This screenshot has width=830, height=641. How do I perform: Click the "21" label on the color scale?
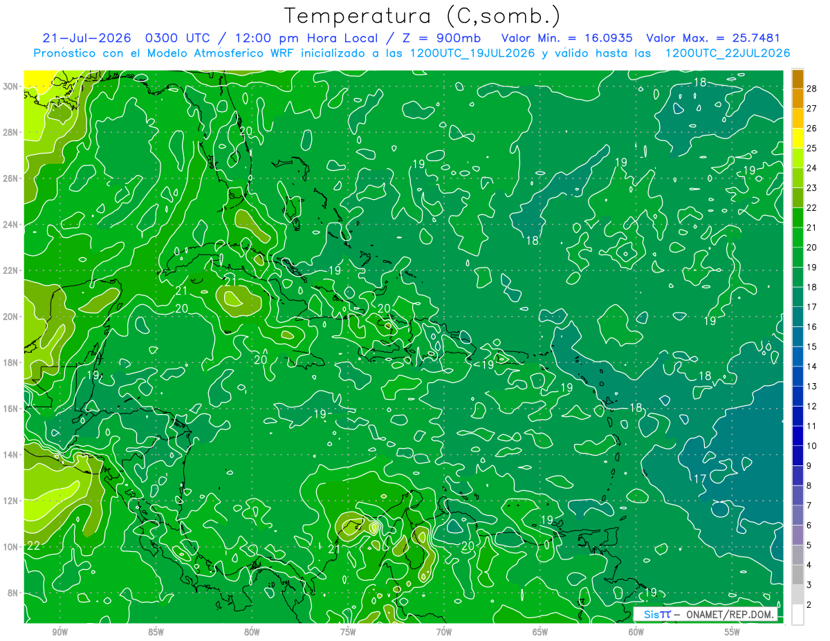[811, 227]
